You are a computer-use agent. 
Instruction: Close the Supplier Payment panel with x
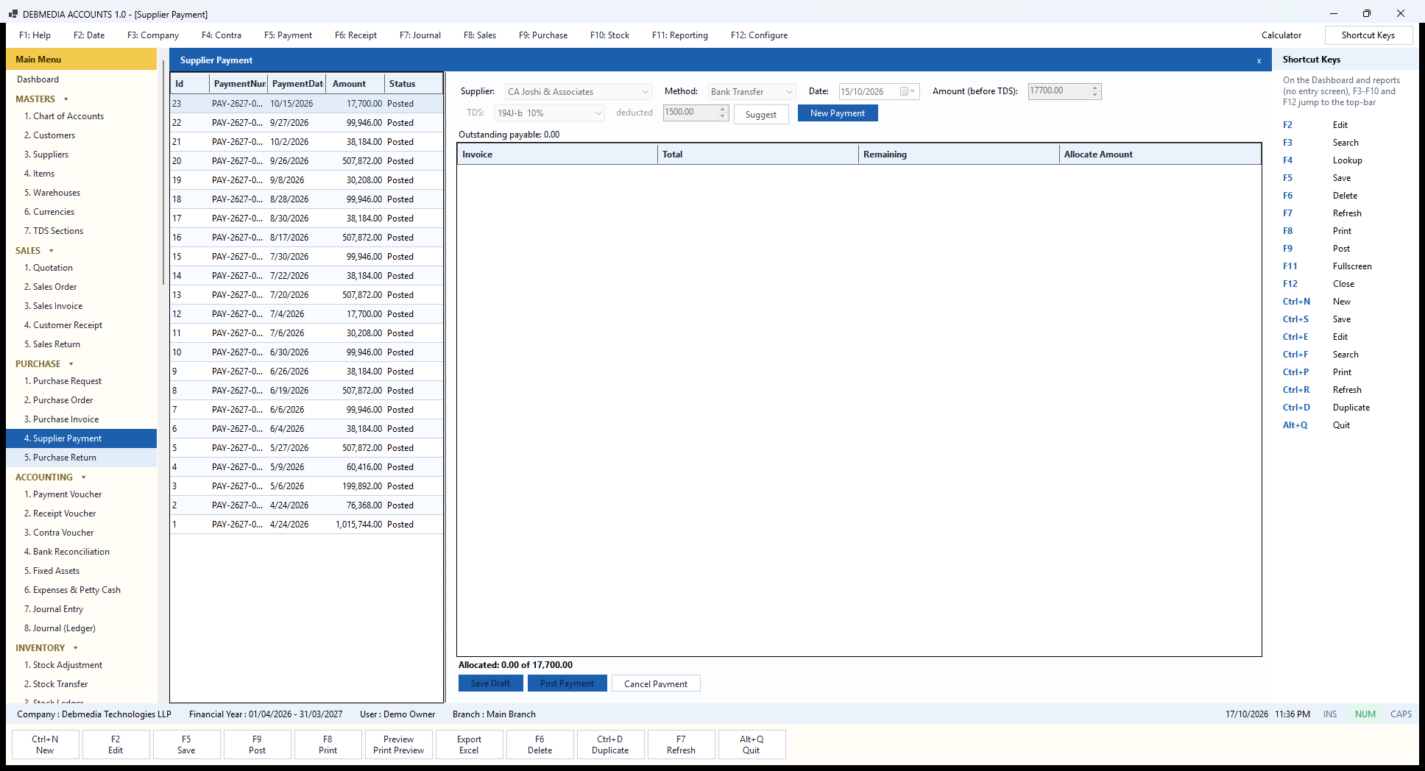pos(1259,60)
